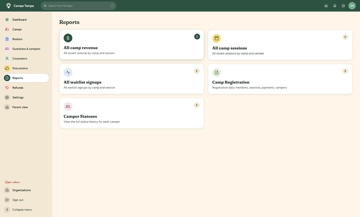Open Organizations under Super admin
This screenshot has height=217, width=360.
coord(26,190)
